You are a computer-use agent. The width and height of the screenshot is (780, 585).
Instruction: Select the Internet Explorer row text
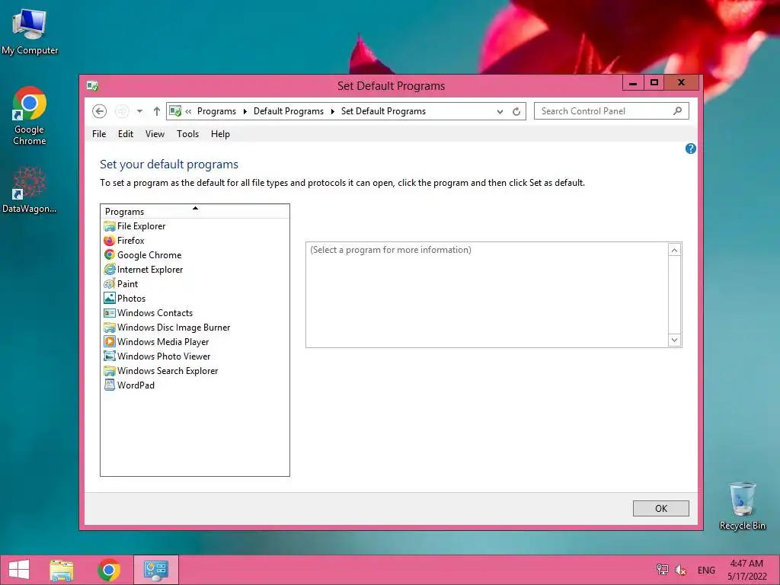pyautogui.click(x=150, y=270)
